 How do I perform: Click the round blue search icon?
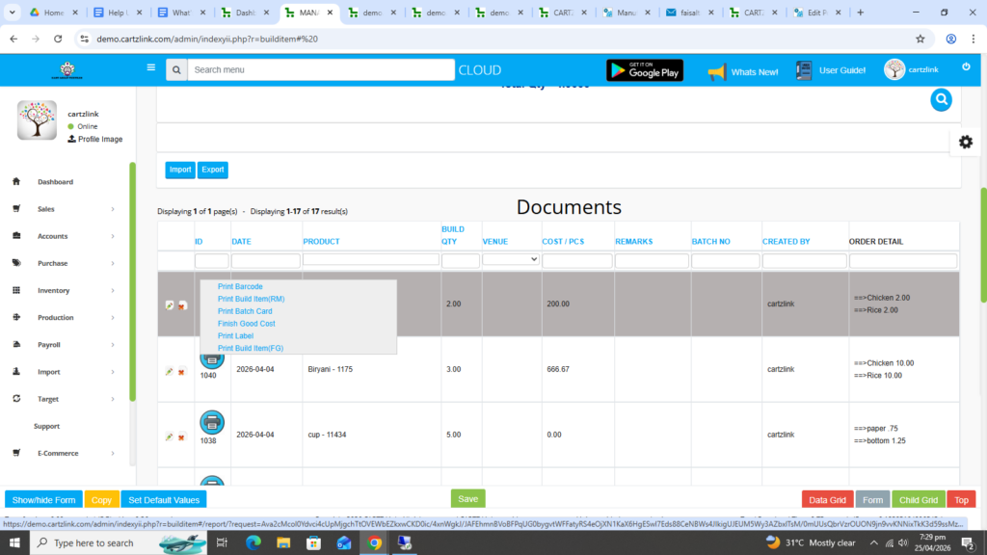(x=941, y=100)
